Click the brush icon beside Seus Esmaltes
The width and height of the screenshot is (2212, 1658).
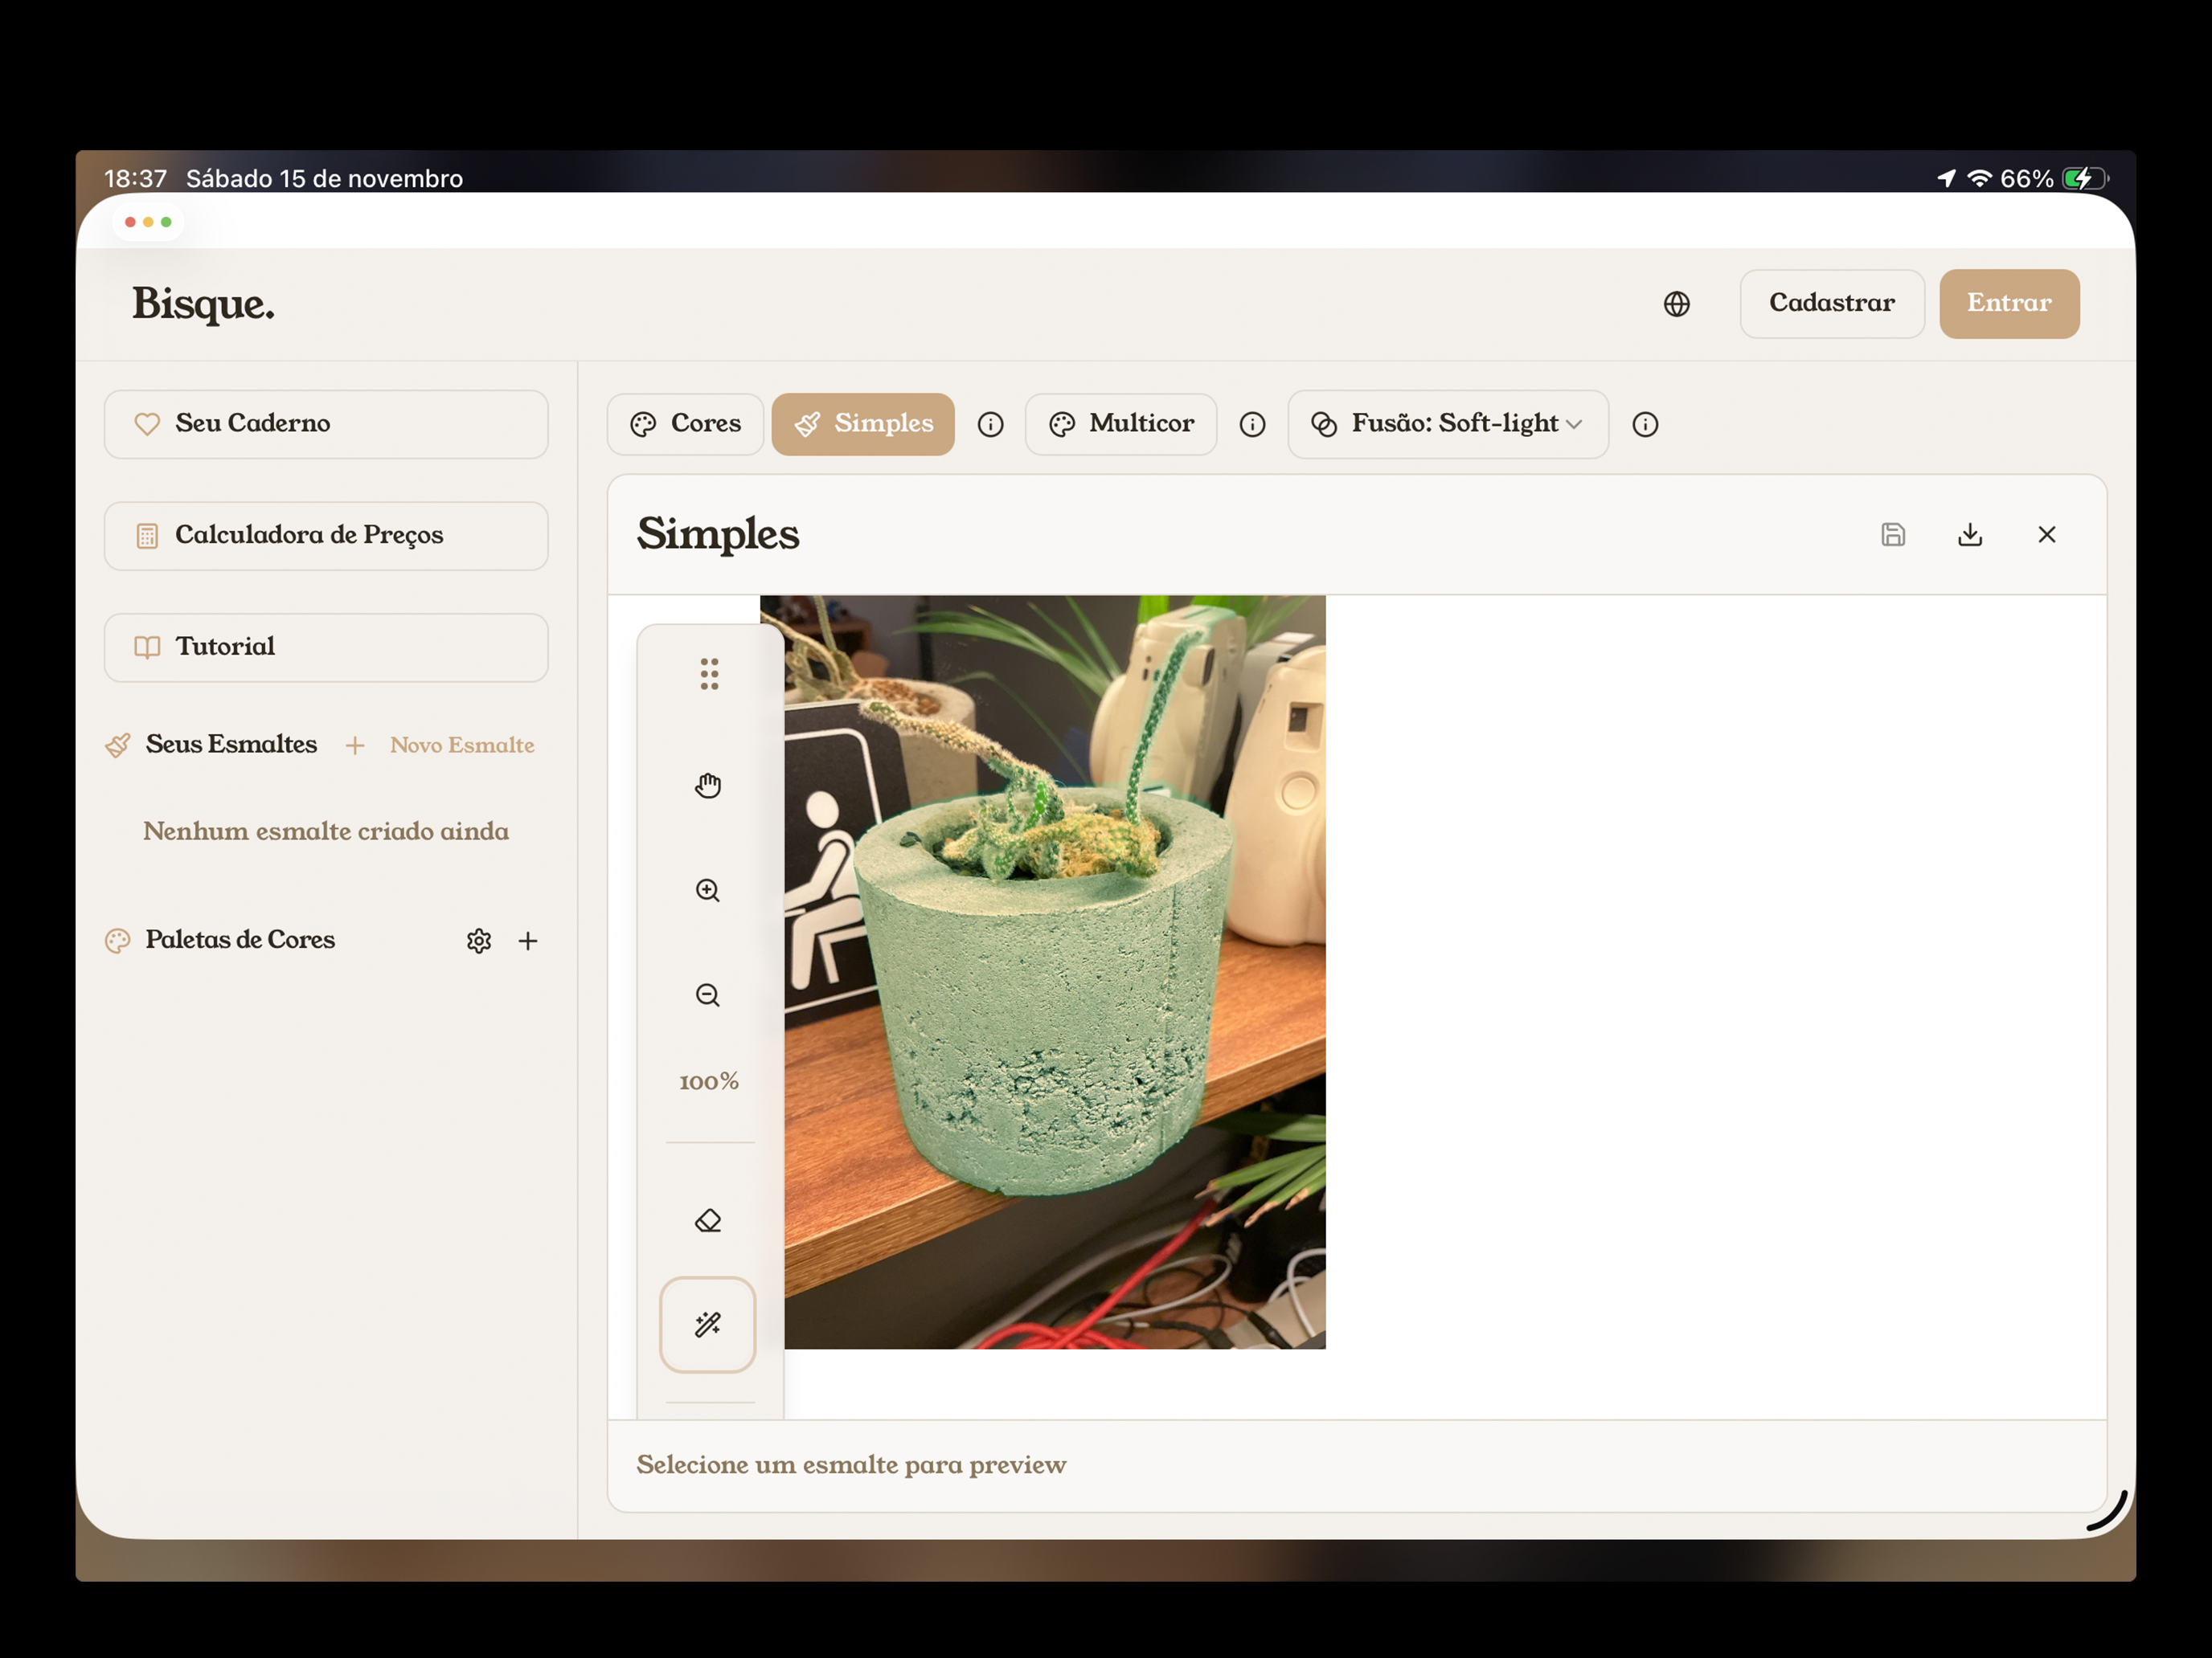pos(118,745)
